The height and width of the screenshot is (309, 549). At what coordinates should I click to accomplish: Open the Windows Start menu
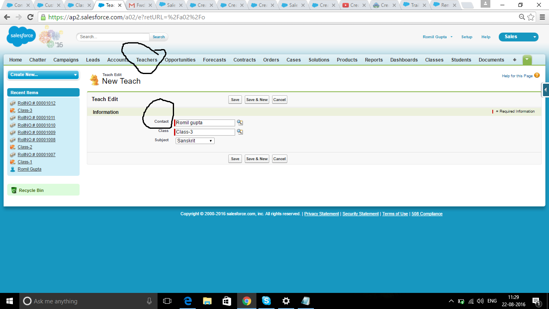[10, 301]
